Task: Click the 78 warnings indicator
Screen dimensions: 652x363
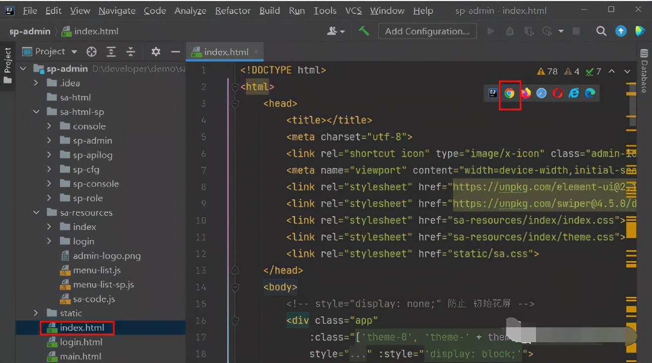Action: click(x=547, y=71)
